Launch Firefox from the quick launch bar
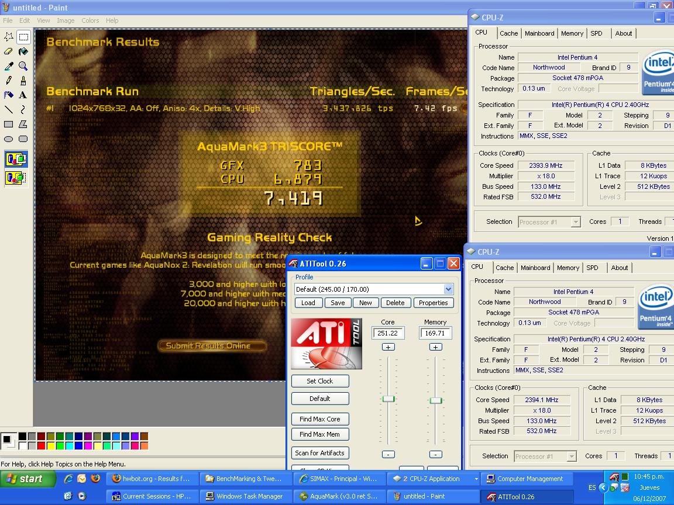 tap(95, 478)
